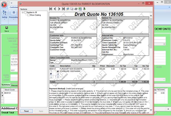
Task: Open the Customer ribbon tab
Action: click(14, 7)
